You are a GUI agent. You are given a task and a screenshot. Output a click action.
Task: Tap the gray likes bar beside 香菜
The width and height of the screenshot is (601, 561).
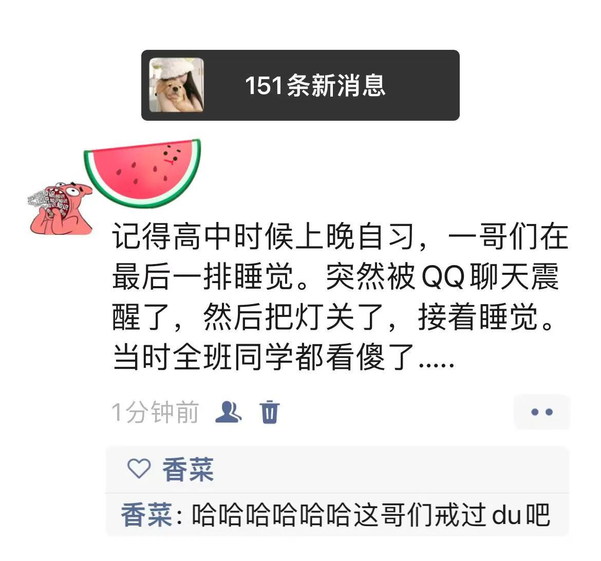(x=337, y=470)
